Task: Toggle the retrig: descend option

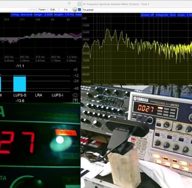Action: click(22, 15)
